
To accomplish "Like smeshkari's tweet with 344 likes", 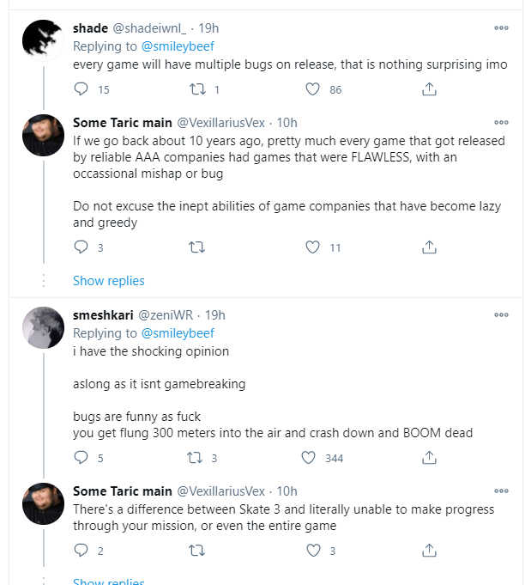I will (313, 458).
